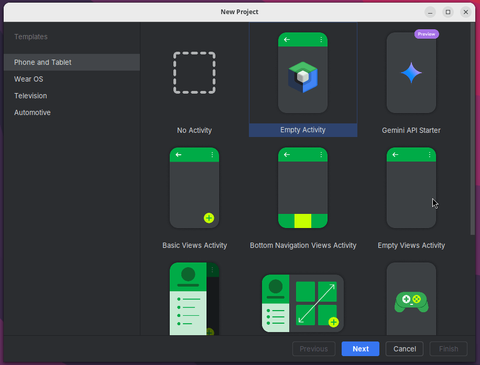Switch to Wear OS templates
This screenshot has height=365, width=480.
(29, 79)
